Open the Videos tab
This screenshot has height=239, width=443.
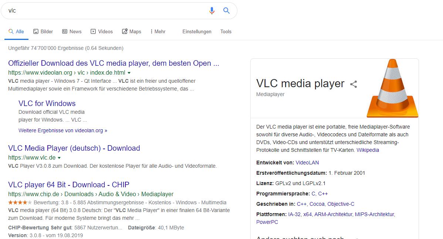point(102,32)
